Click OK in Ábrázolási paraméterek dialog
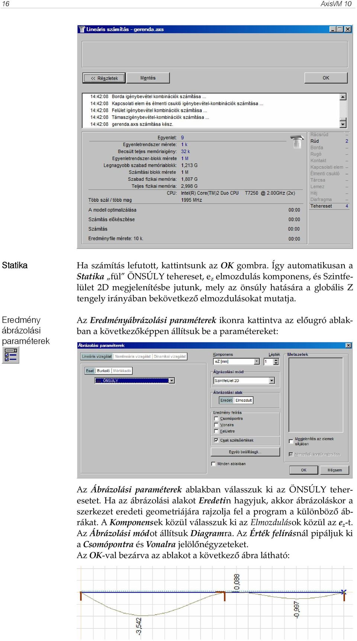 pyautogui.click(x=303, y=470)
